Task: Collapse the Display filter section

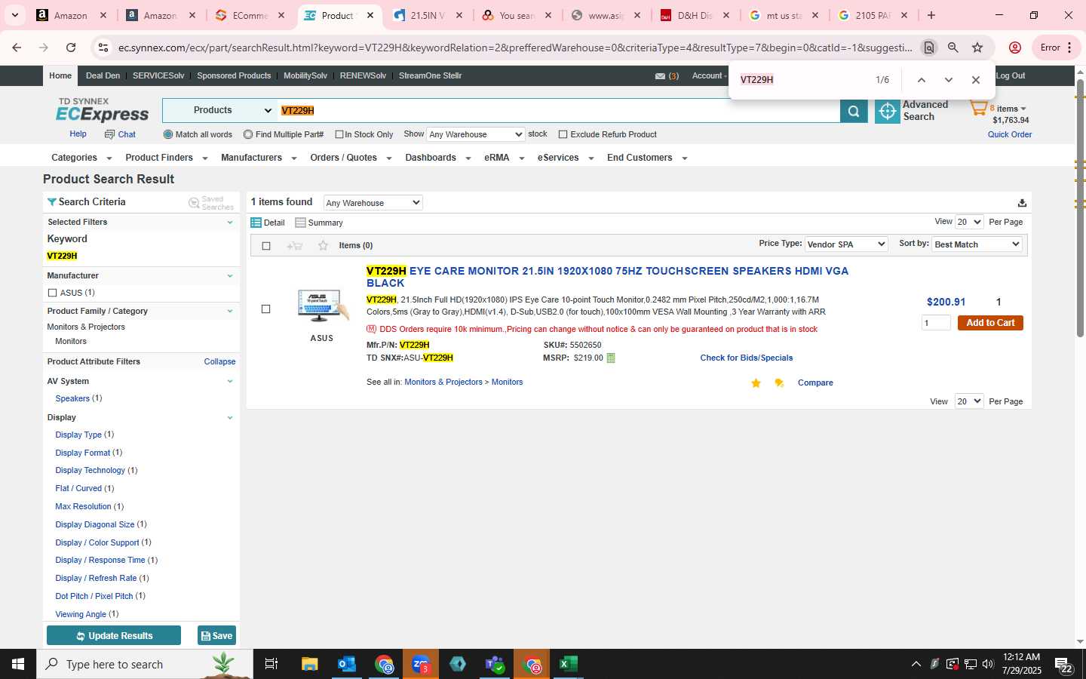Action: point(230,418)
